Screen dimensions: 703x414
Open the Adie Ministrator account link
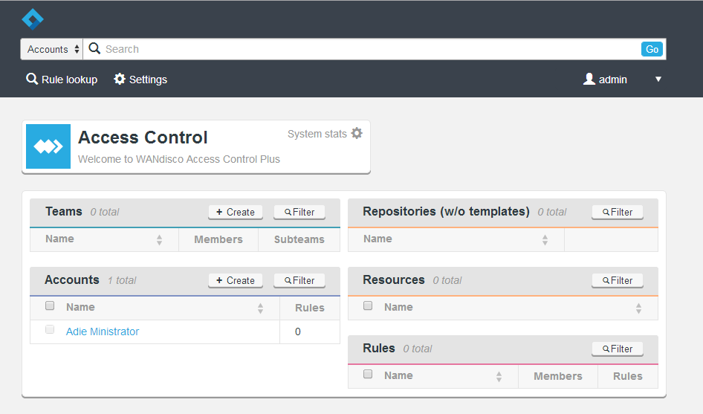pyautogui.click(x=103, y=331)
